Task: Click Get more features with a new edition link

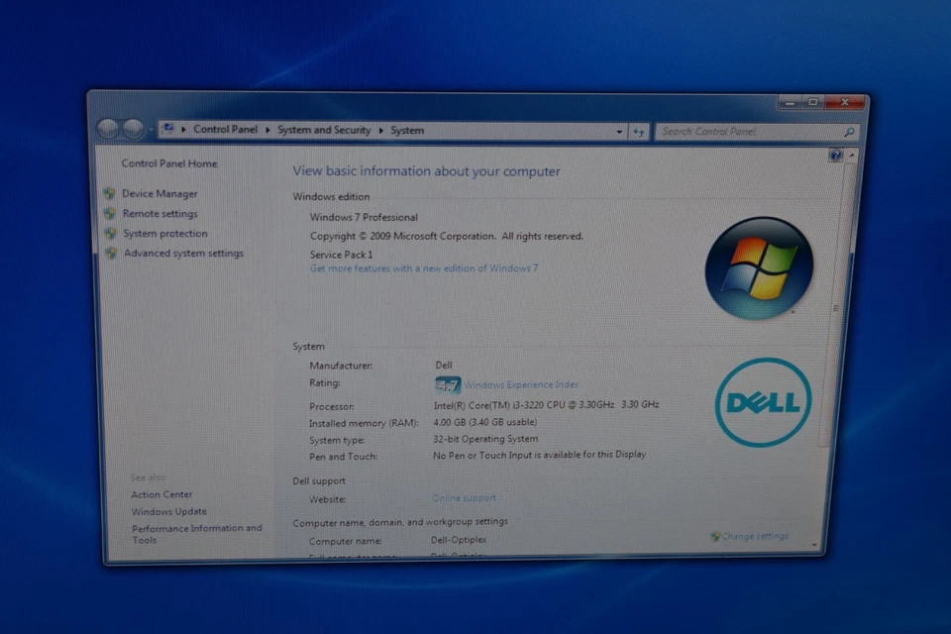Action: [x=424, y=267]
